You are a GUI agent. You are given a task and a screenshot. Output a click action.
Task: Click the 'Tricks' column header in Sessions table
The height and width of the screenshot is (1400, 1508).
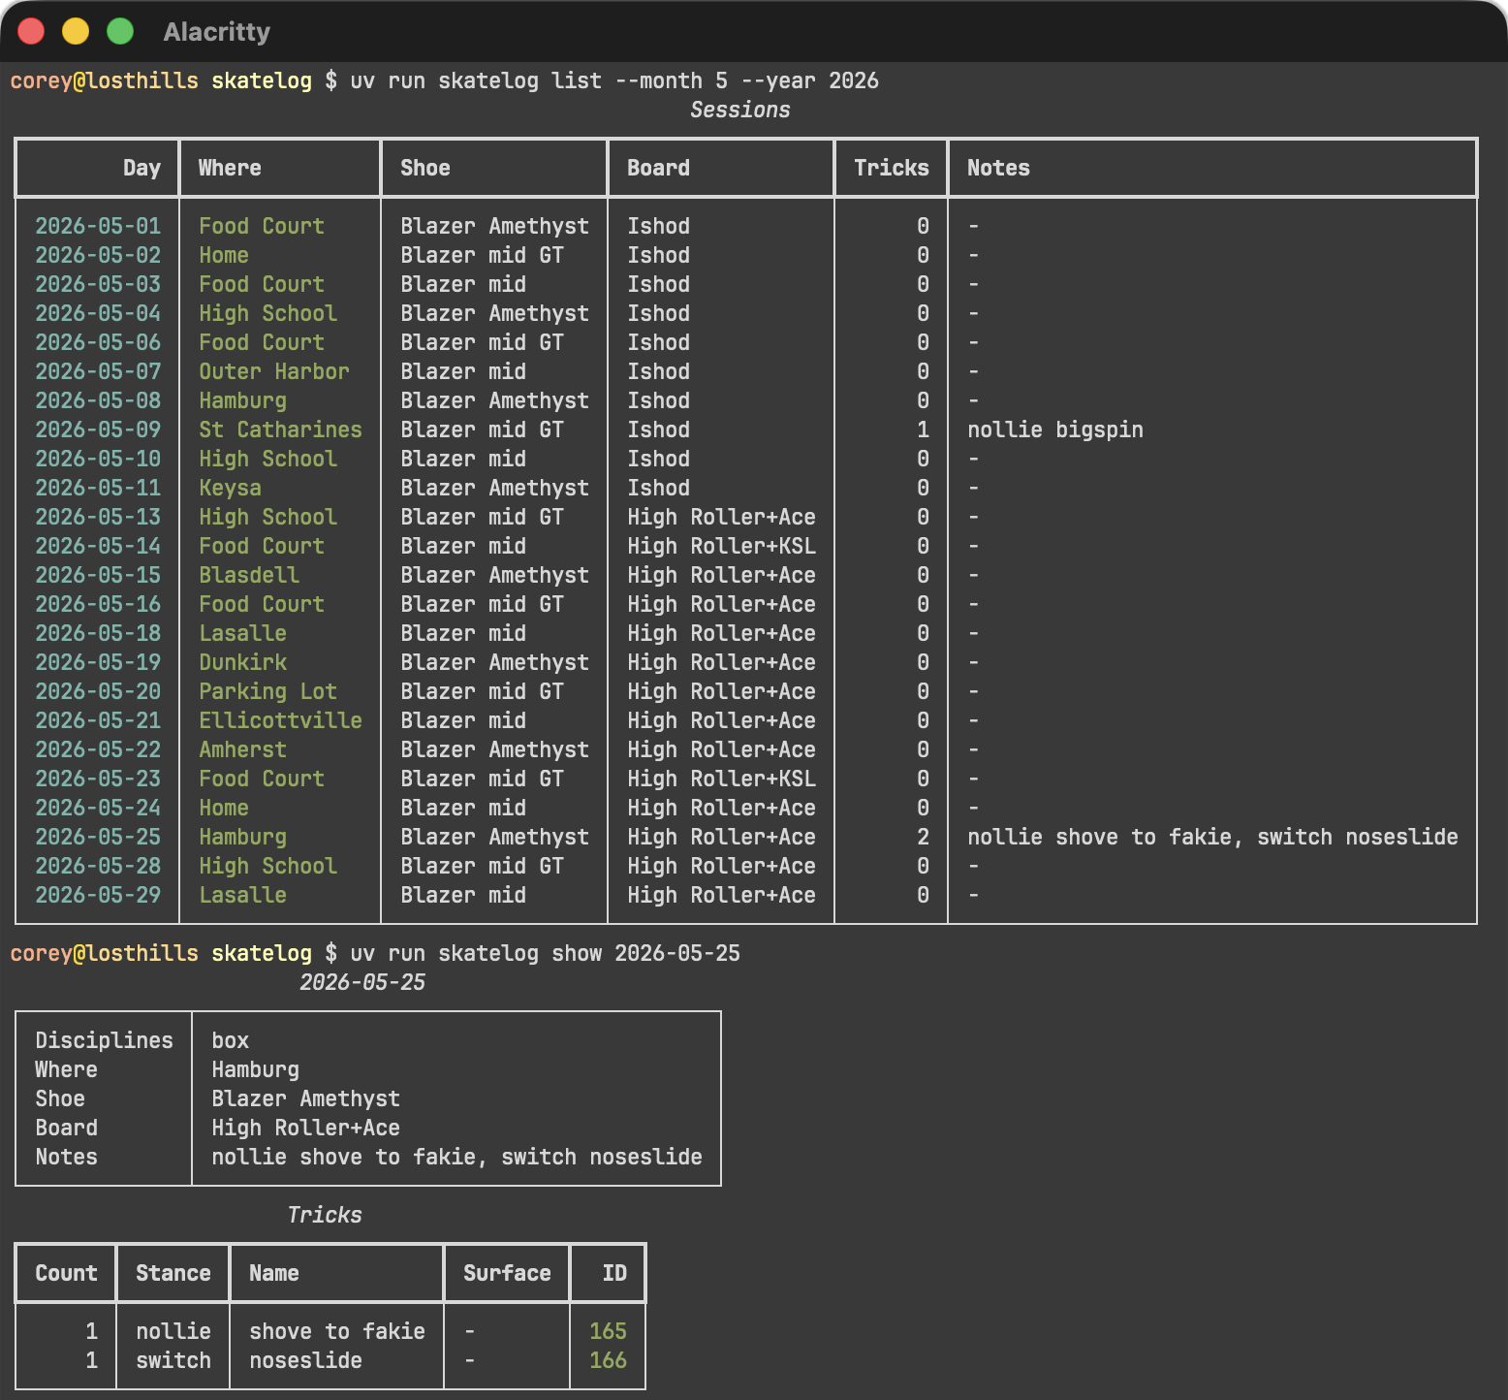892,168
